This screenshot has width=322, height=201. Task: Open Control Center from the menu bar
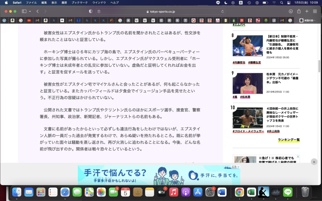[289, 3]
